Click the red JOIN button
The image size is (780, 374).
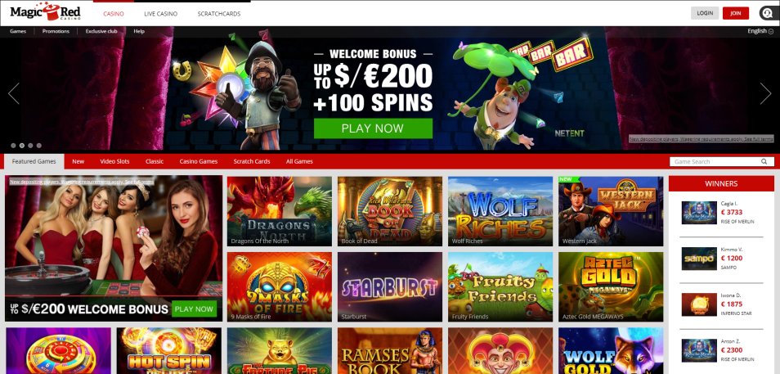click(735, 13)
